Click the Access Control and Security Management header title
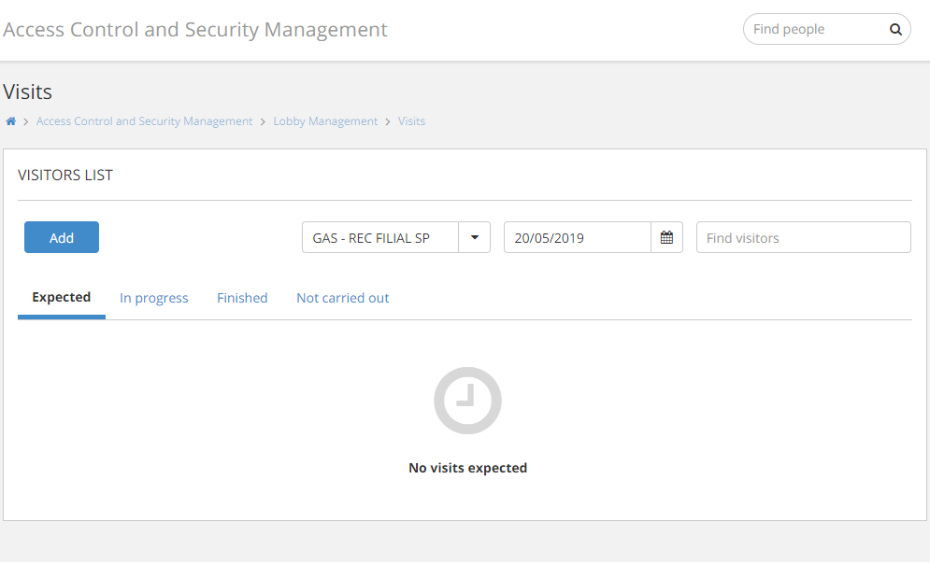Viewport: 930px width, 564px height. 195,30
